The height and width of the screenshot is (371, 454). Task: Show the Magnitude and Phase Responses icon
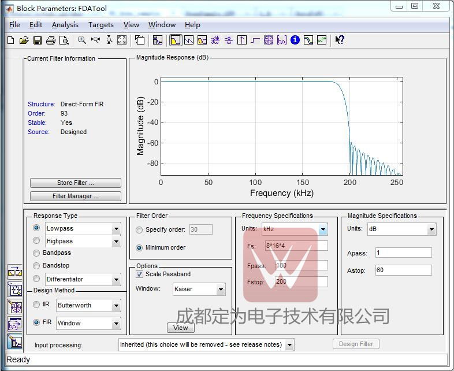coord(202,40)
